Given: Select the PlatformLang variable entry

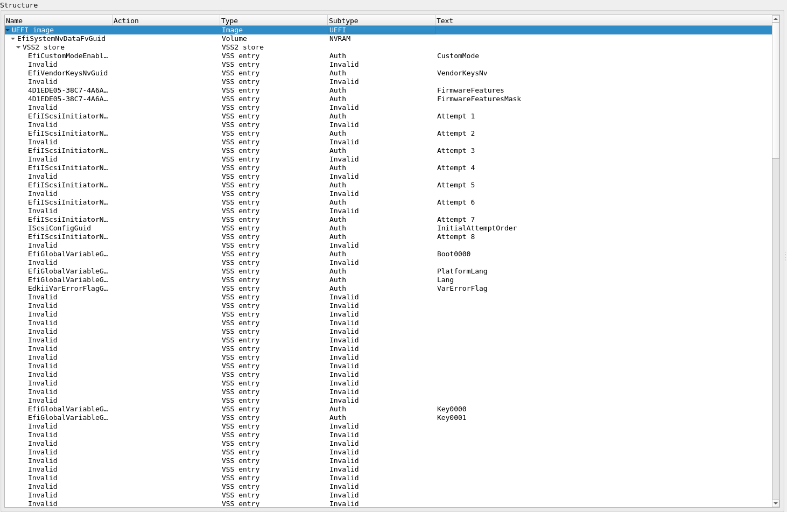Looking at the screenshot, I should pos(68,271).
